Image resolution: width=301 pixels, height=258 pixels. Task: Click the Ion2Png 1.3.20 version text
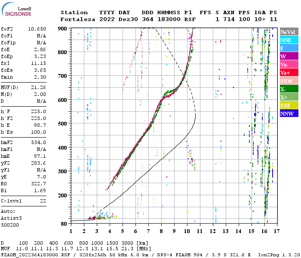click(x=279, y=255)
